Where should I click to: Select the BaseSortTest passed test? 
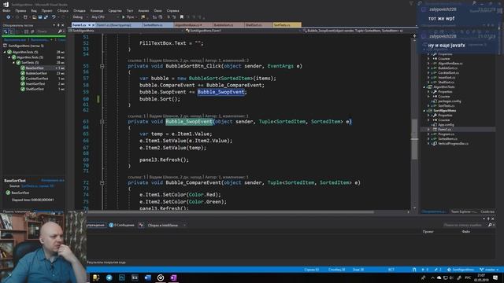pos(35,68)
